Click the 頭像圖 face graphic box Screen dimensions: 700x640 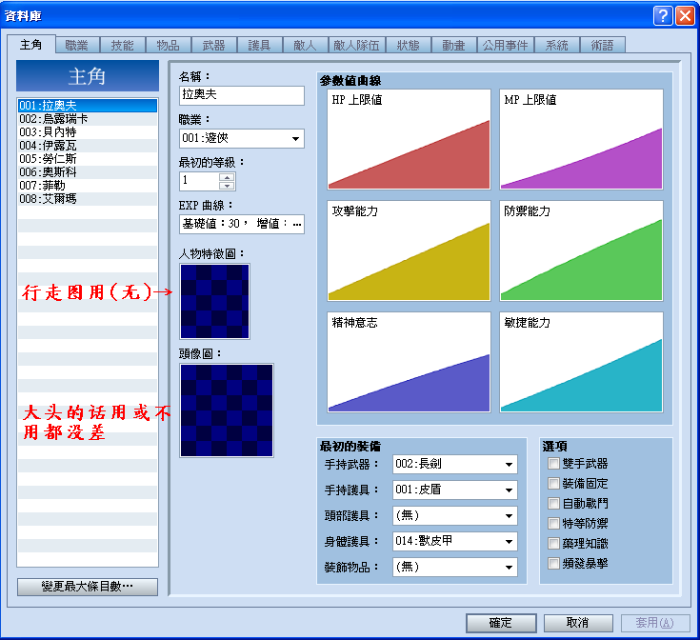point(227,410)
